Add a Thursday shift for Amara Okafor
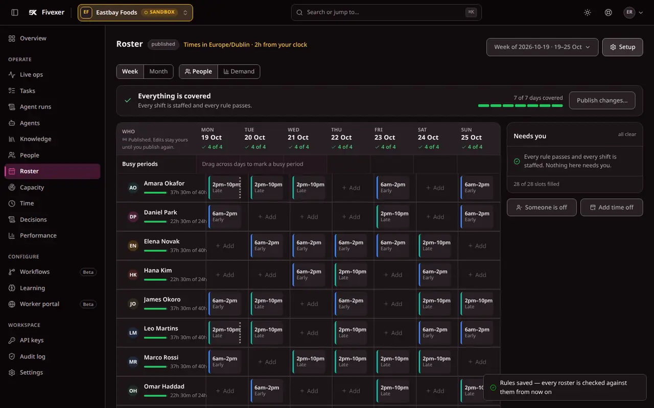This screenshot has width=654, height=408. 351,188
